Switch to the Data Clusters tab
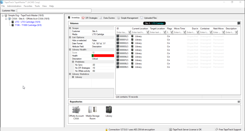Viewport: 245px width, 131px height. [x=107, y=18]
